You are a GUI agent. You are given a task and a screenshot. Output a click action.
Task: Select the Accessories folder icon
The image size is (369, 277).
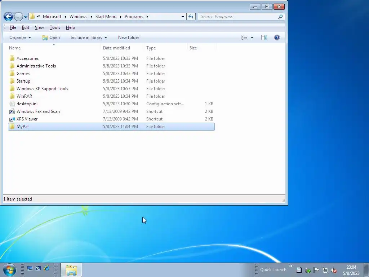[x=12, y=58]
